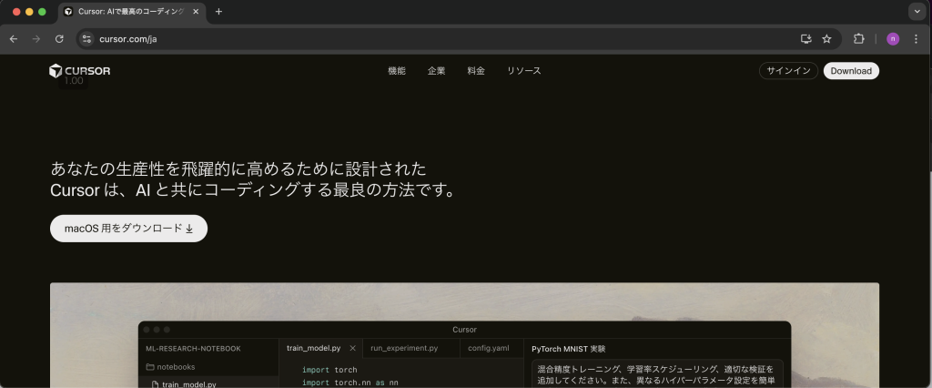Select the run_experiment.py editor tab
Image resolution: width=932 pixels, height=388 pixels.
(404, 348)
